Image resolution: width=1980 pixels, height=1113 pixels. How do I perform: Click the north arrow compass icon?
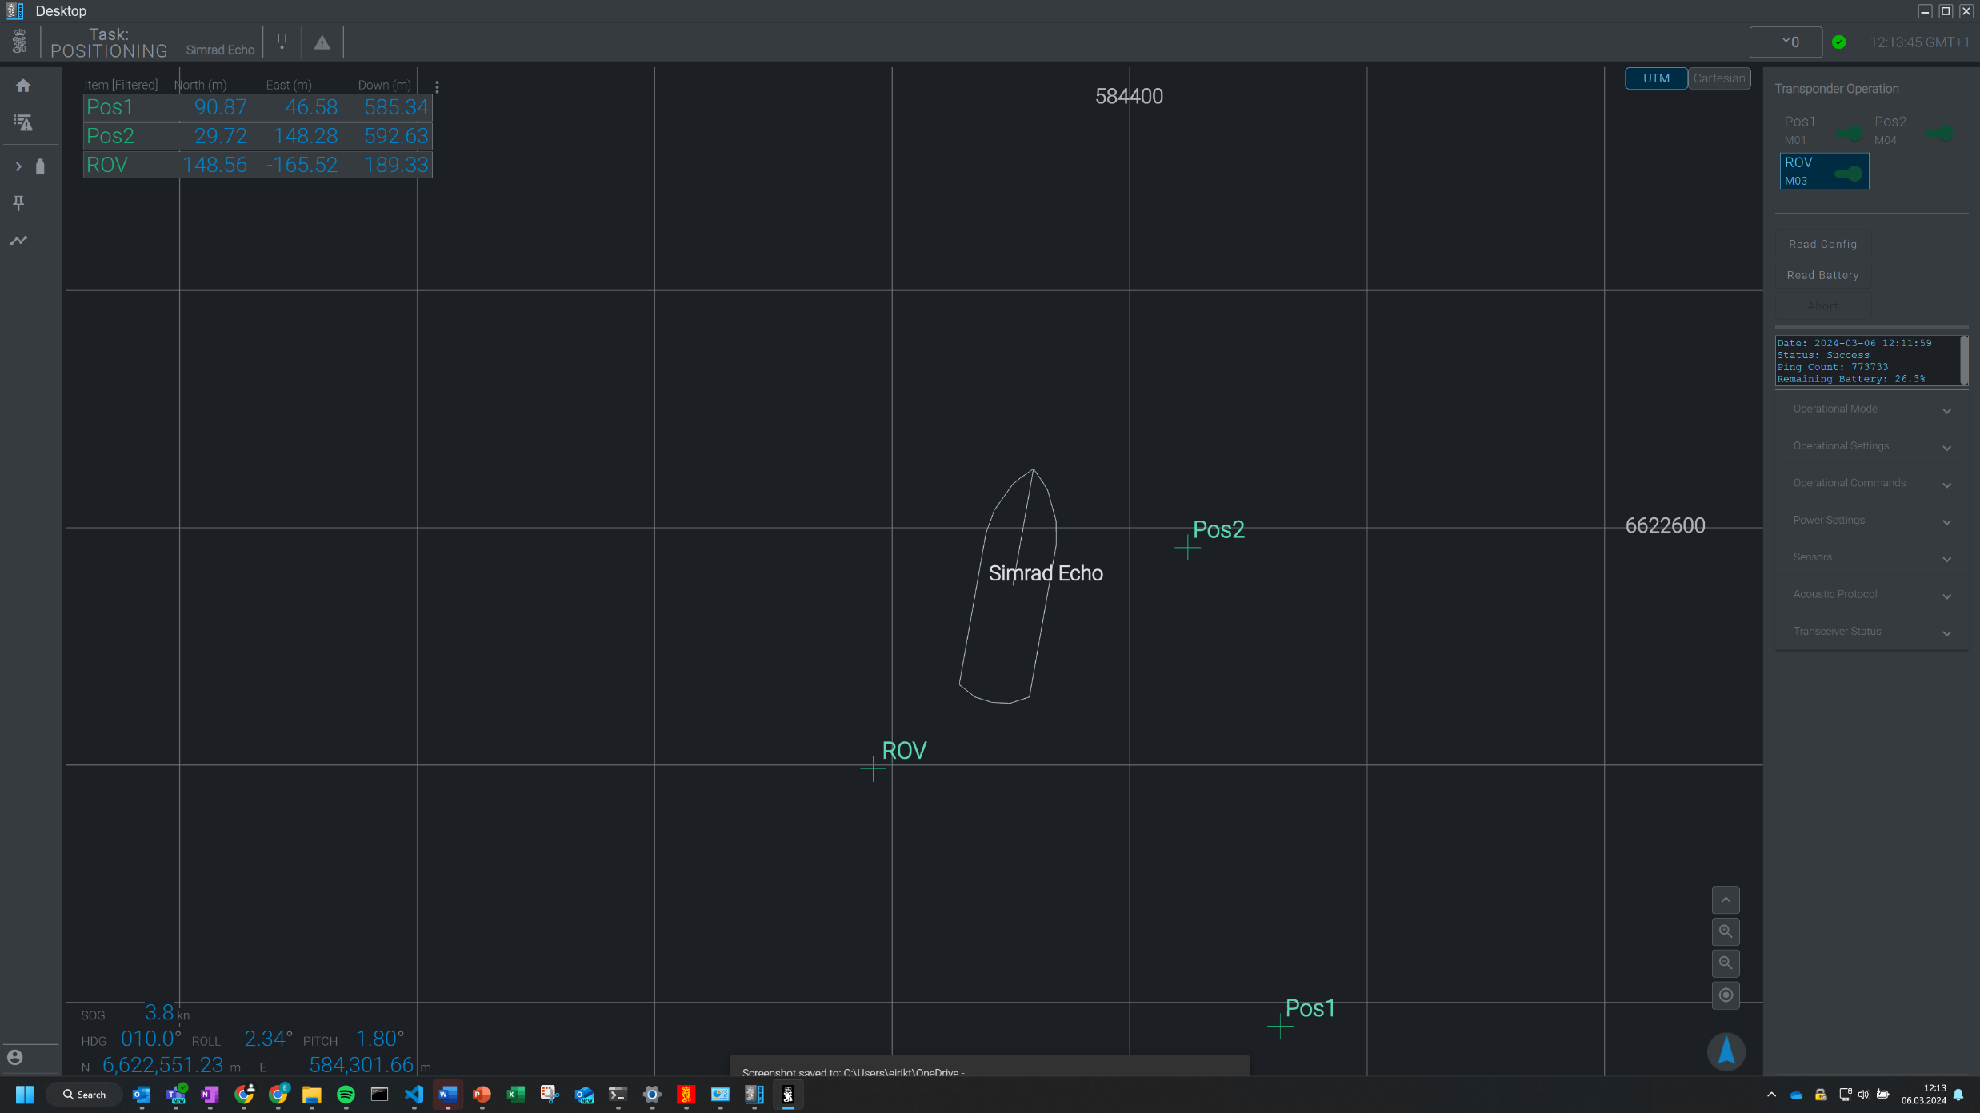[1726, 1051]
